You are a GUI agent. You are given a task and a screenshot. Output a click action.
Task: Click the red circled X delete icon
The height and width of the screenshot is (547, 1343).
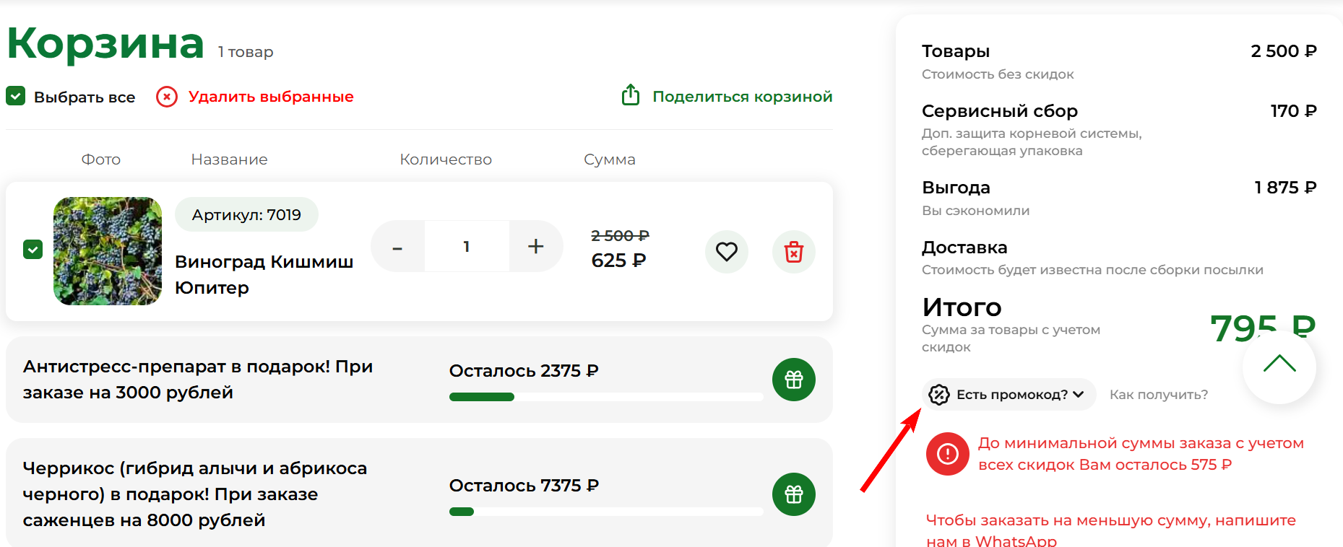[167, 97]
